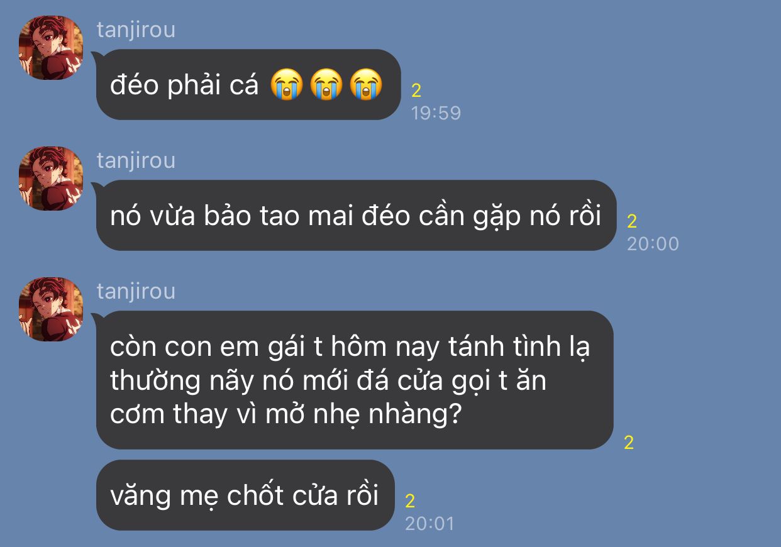Select the middle crying emoji in the message

[326, 86]
